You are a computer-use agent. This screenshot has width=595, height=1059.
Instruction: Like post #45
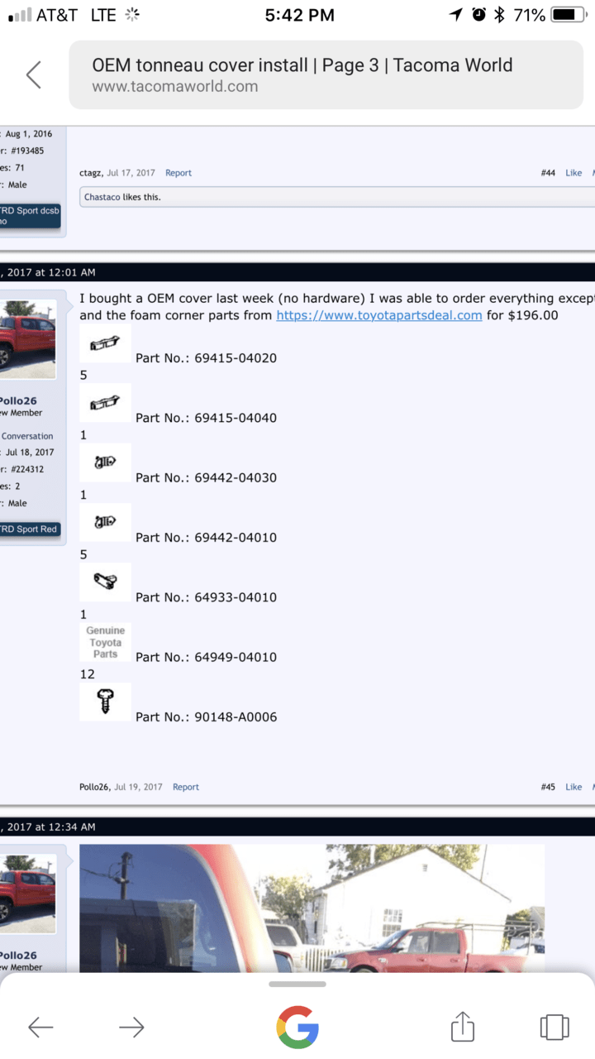574,787
